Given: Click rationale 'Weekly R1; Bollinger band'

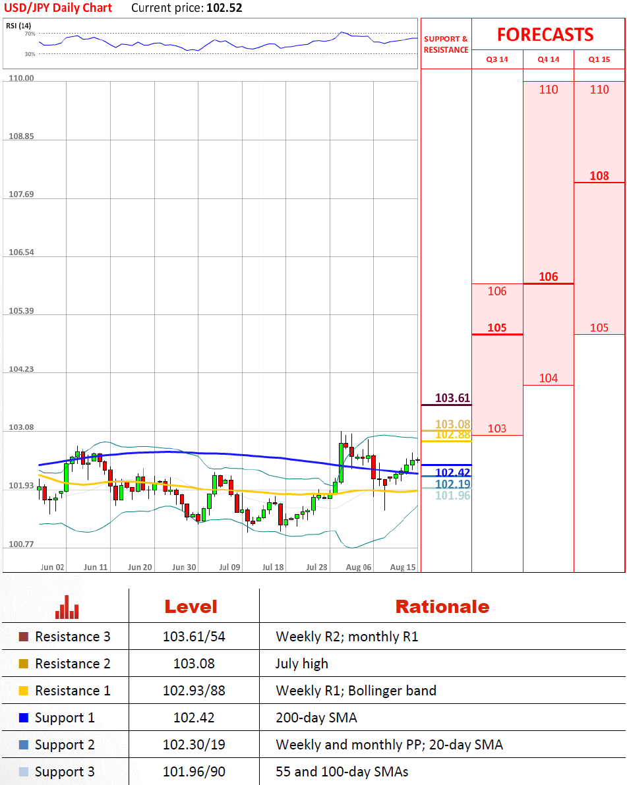Looking at the screenshot, I should tap(355, 691).
